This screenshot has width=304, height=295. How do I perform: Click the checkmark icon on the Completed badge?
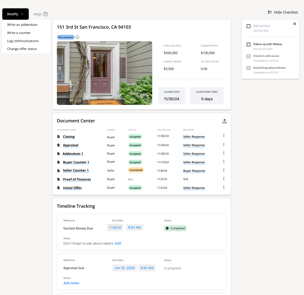[168, 228]
